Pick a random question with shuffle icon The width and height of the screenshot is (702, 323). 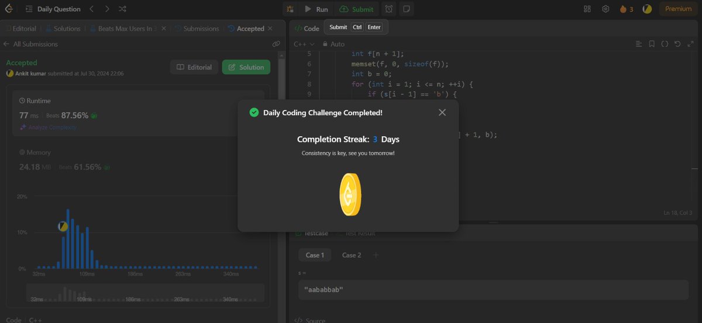(x=122, y=9)
